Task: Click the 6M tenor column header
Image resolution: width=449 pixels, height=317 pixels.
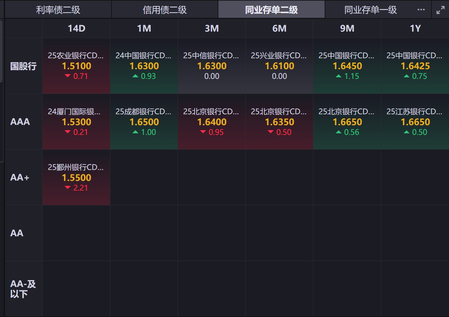Action: click(x=279, y=28)
